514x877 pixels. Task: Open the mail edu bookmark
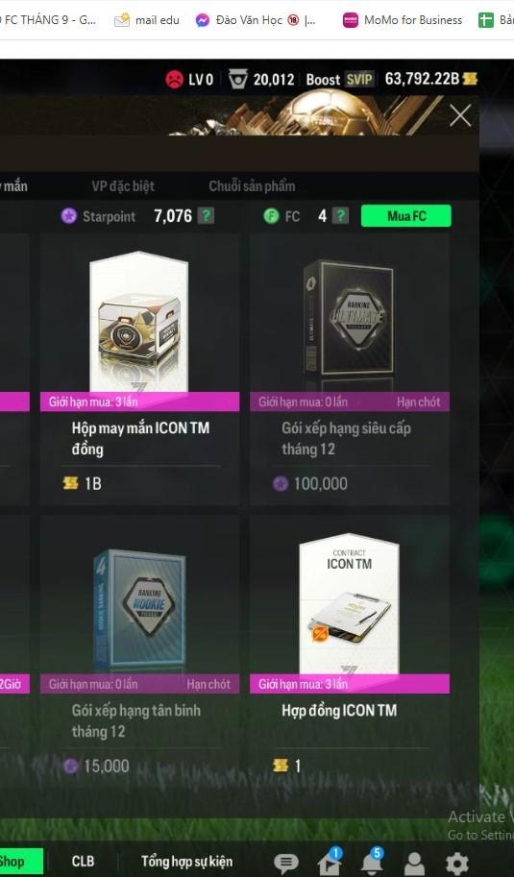(147, 20)
